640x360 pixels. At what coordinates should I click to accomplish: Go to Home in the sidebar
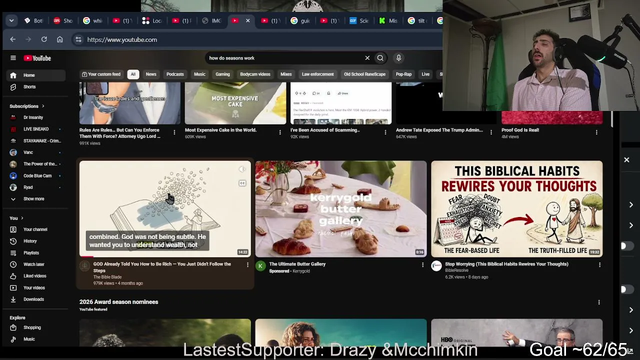[x=35, y=75]
